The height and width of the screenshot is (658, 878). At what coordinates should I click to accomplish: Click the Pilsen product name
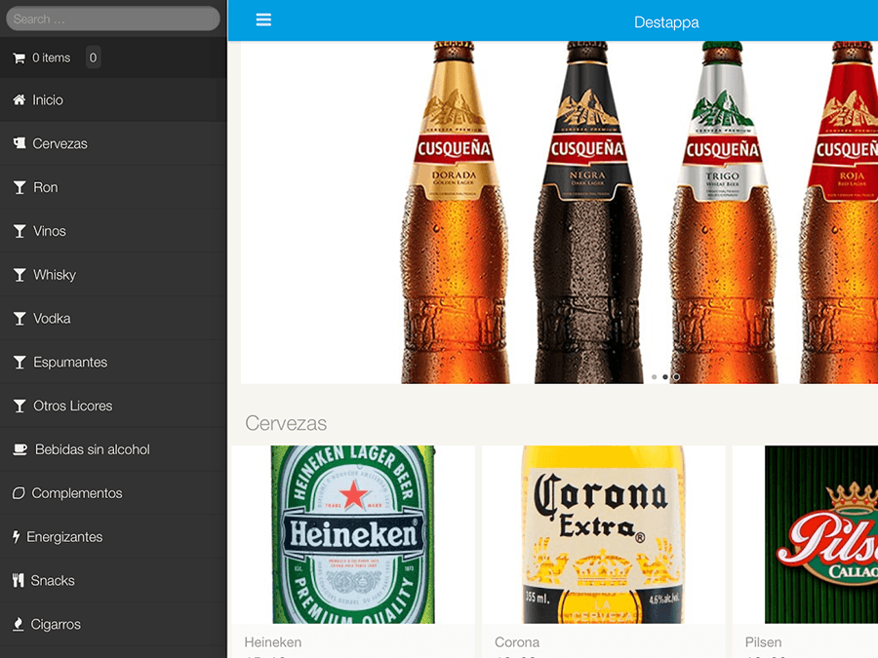point(763,642)
